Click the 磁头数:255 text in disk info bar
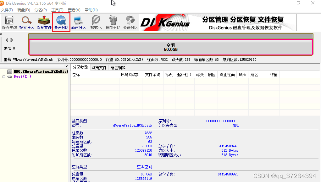This screenshot has height=182, width=321. 181,60
